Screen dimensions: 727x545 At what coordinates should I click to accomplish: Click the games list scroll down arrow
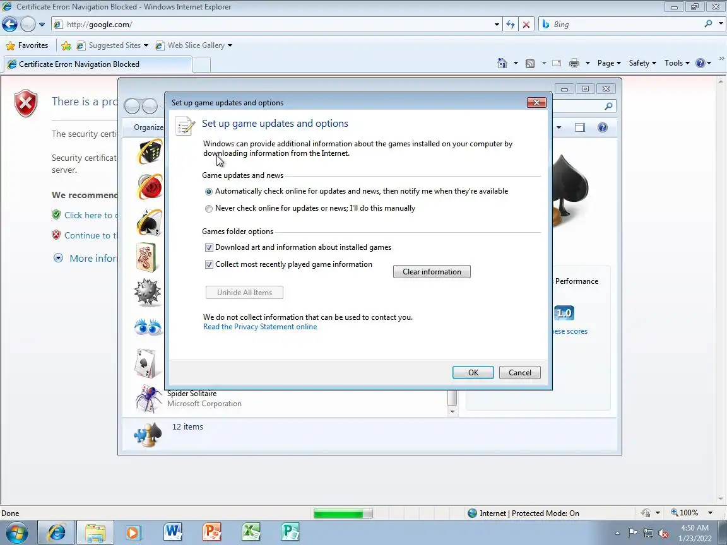452,411
